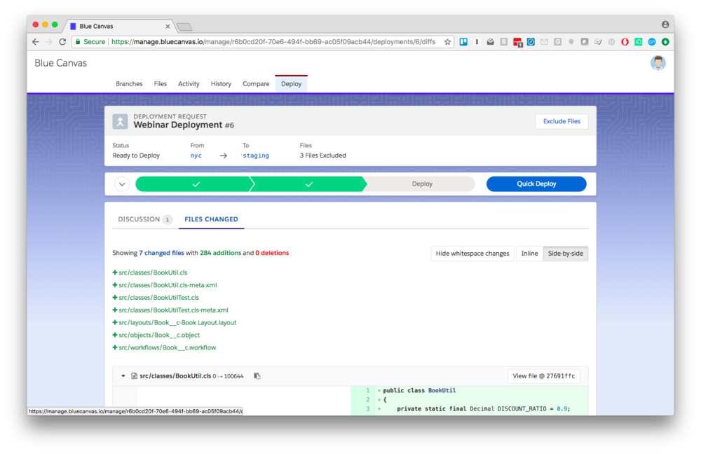Open the Branches tab
The height and width of the screenshot is (454, 701).
point(129,84)
